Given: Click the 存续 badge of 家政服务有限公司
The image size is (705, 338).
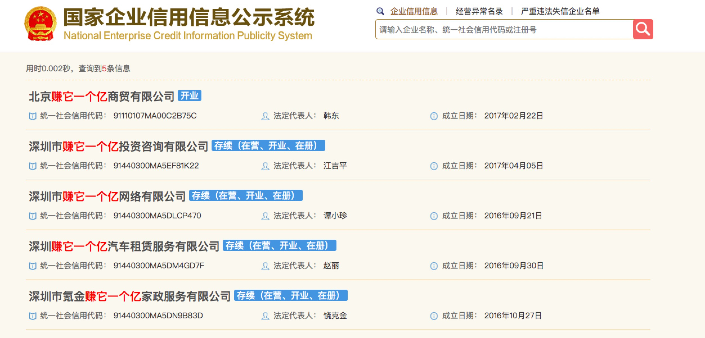Looking at the screenshot, I should point(291,295).
